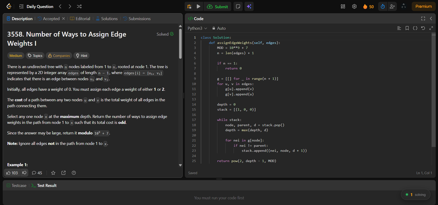Toggle the Auto lock setting
The width and height of the screenshot is (438, 205).
click(219, 28)
